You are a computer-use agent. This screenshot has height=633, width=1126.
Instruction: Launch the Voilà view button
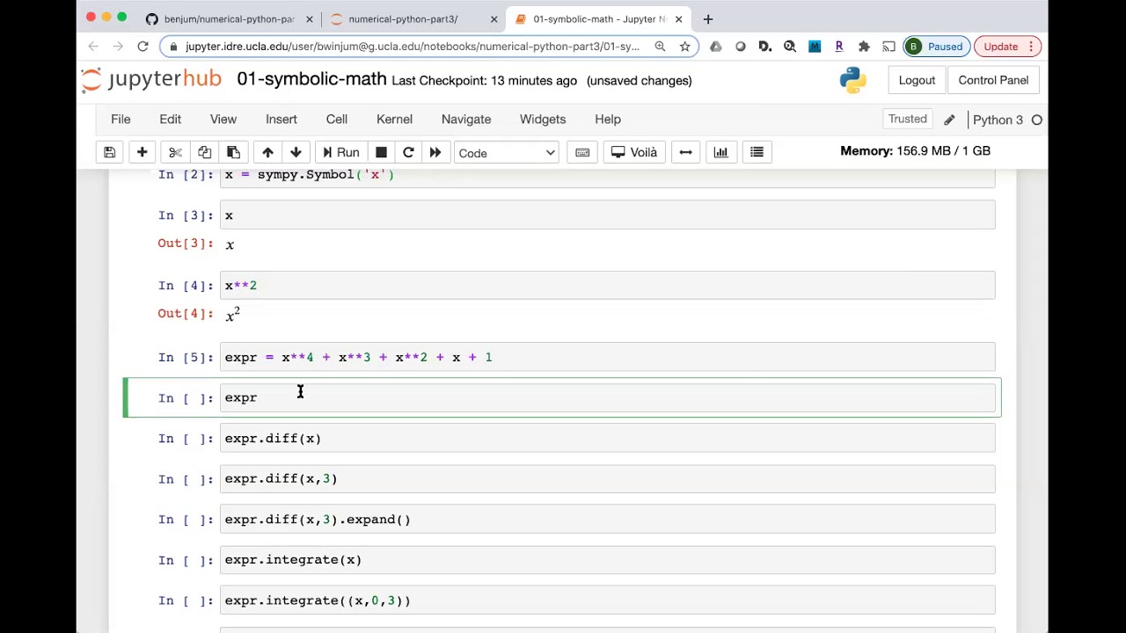tap(634, 152)
